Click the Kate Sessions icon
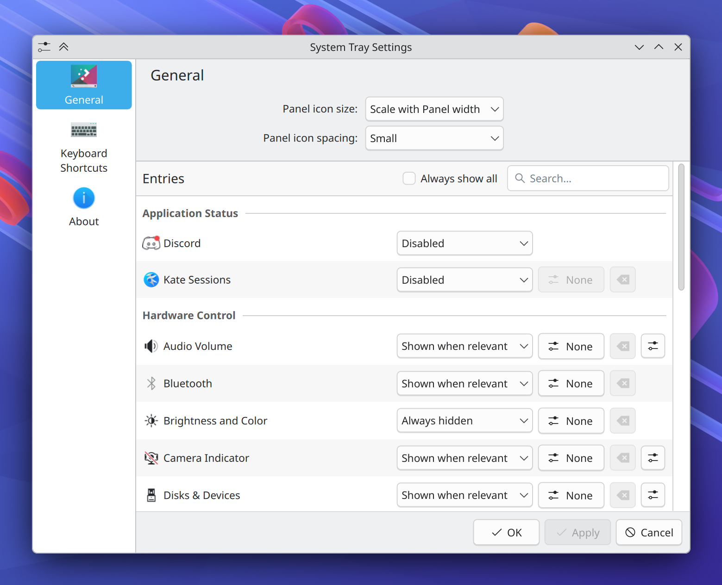Image resolution: width=722 pixels, height=585 pixels. (x=151, y=280)
